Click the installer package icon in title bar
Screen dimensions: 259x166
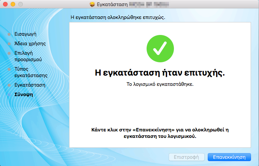[92, 4]
